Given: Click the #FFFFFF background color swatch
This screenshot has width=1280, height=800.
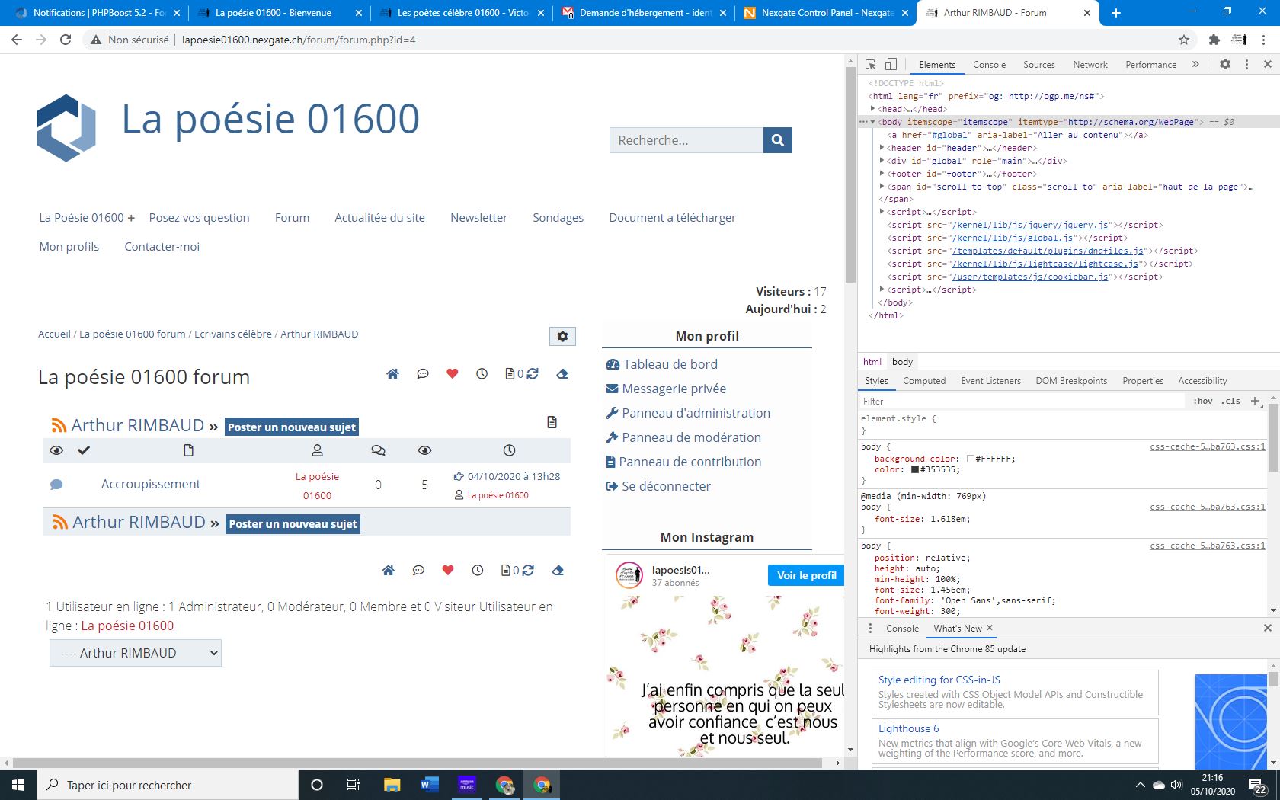Looking at the screenshot, I should (971, 459).
